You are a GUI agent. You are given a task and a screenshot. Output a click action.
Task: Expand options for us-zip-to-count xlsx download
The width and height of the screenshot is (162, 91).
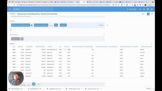101,89
